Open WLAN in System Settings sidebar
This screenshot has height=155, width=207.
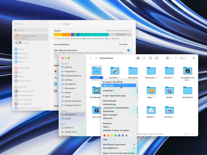pos(31,49)
